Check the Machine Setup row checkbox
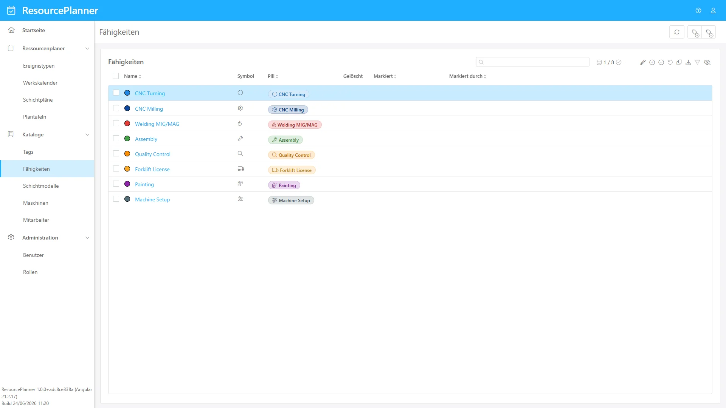The width and height of the screenshot is (726, 408). pos(116,199)
